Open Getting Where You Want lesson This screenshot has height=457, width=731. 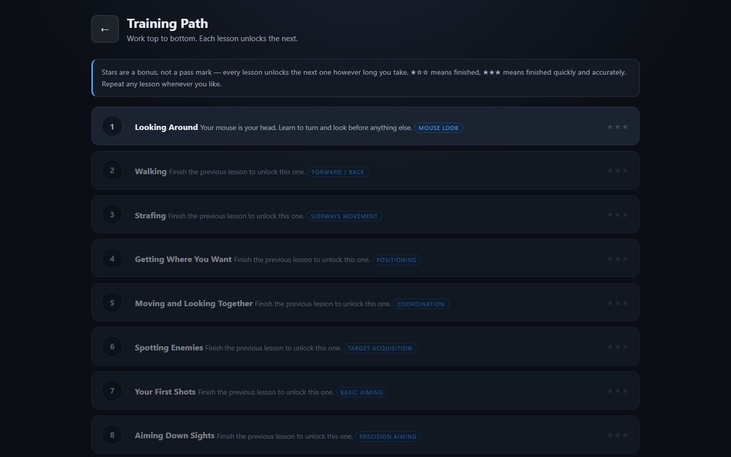[x=365, y=258]
